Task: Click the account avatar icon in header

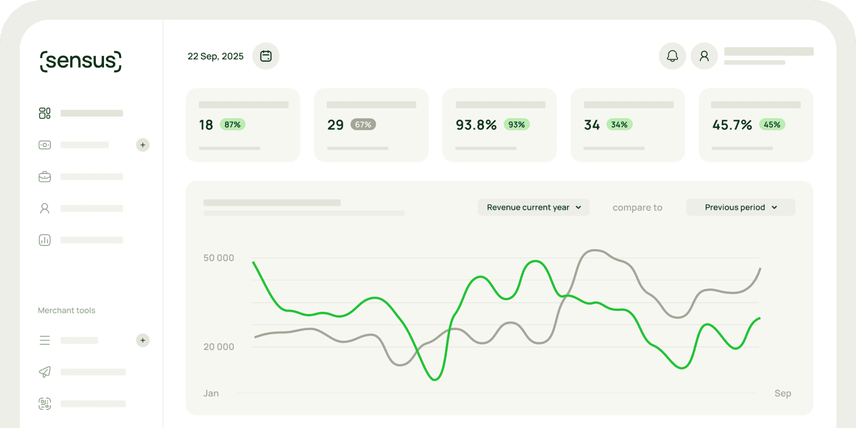Action: click(704, 56)
